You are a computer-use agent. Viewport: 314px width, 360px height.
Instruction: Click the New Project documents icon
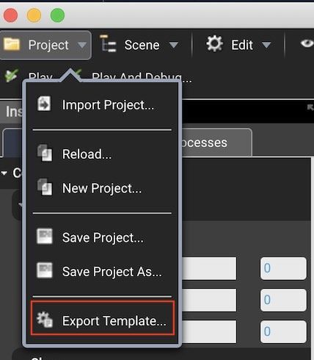point(45,187)
